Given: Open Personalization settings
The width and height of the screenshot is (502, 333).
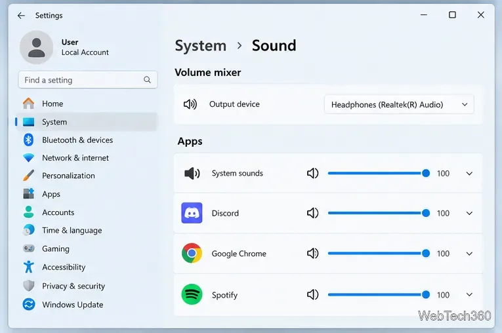Looking at the screenshot, I should [x=87, y=176].
